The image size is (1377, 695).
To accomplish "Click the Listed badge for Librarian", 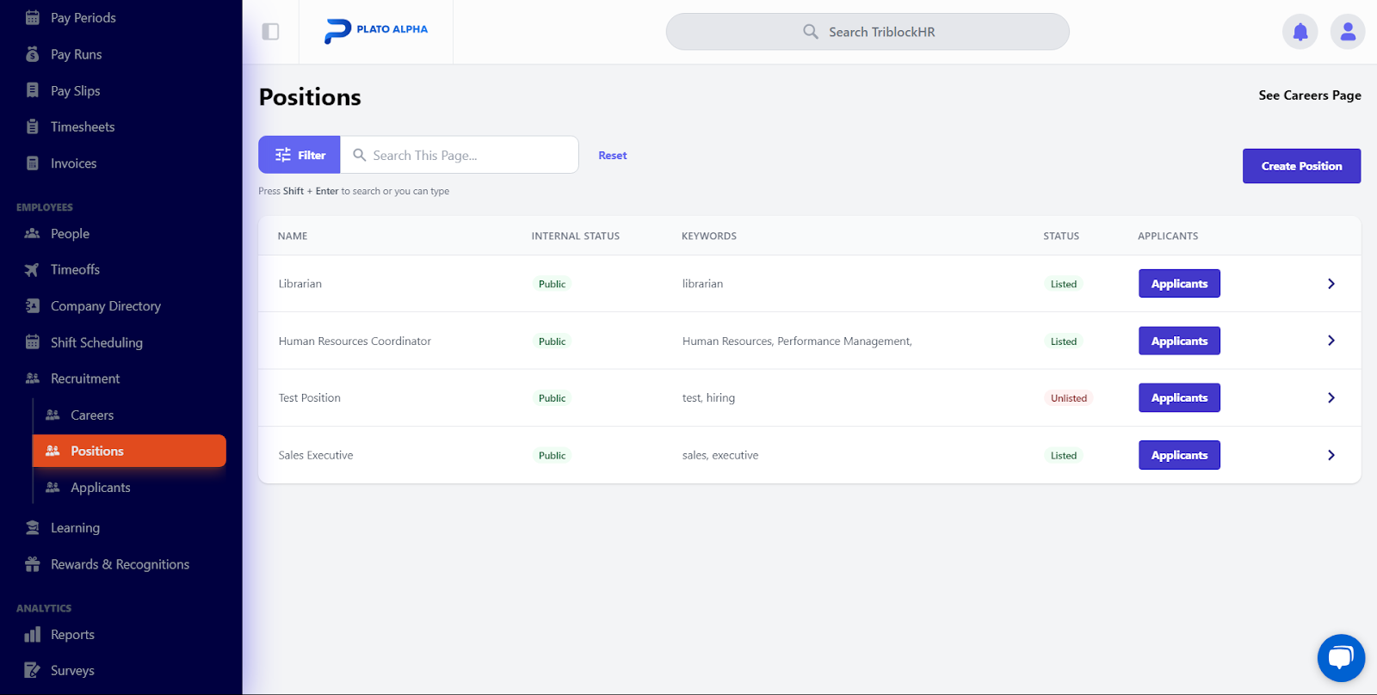I will [x=1064, y=284].
